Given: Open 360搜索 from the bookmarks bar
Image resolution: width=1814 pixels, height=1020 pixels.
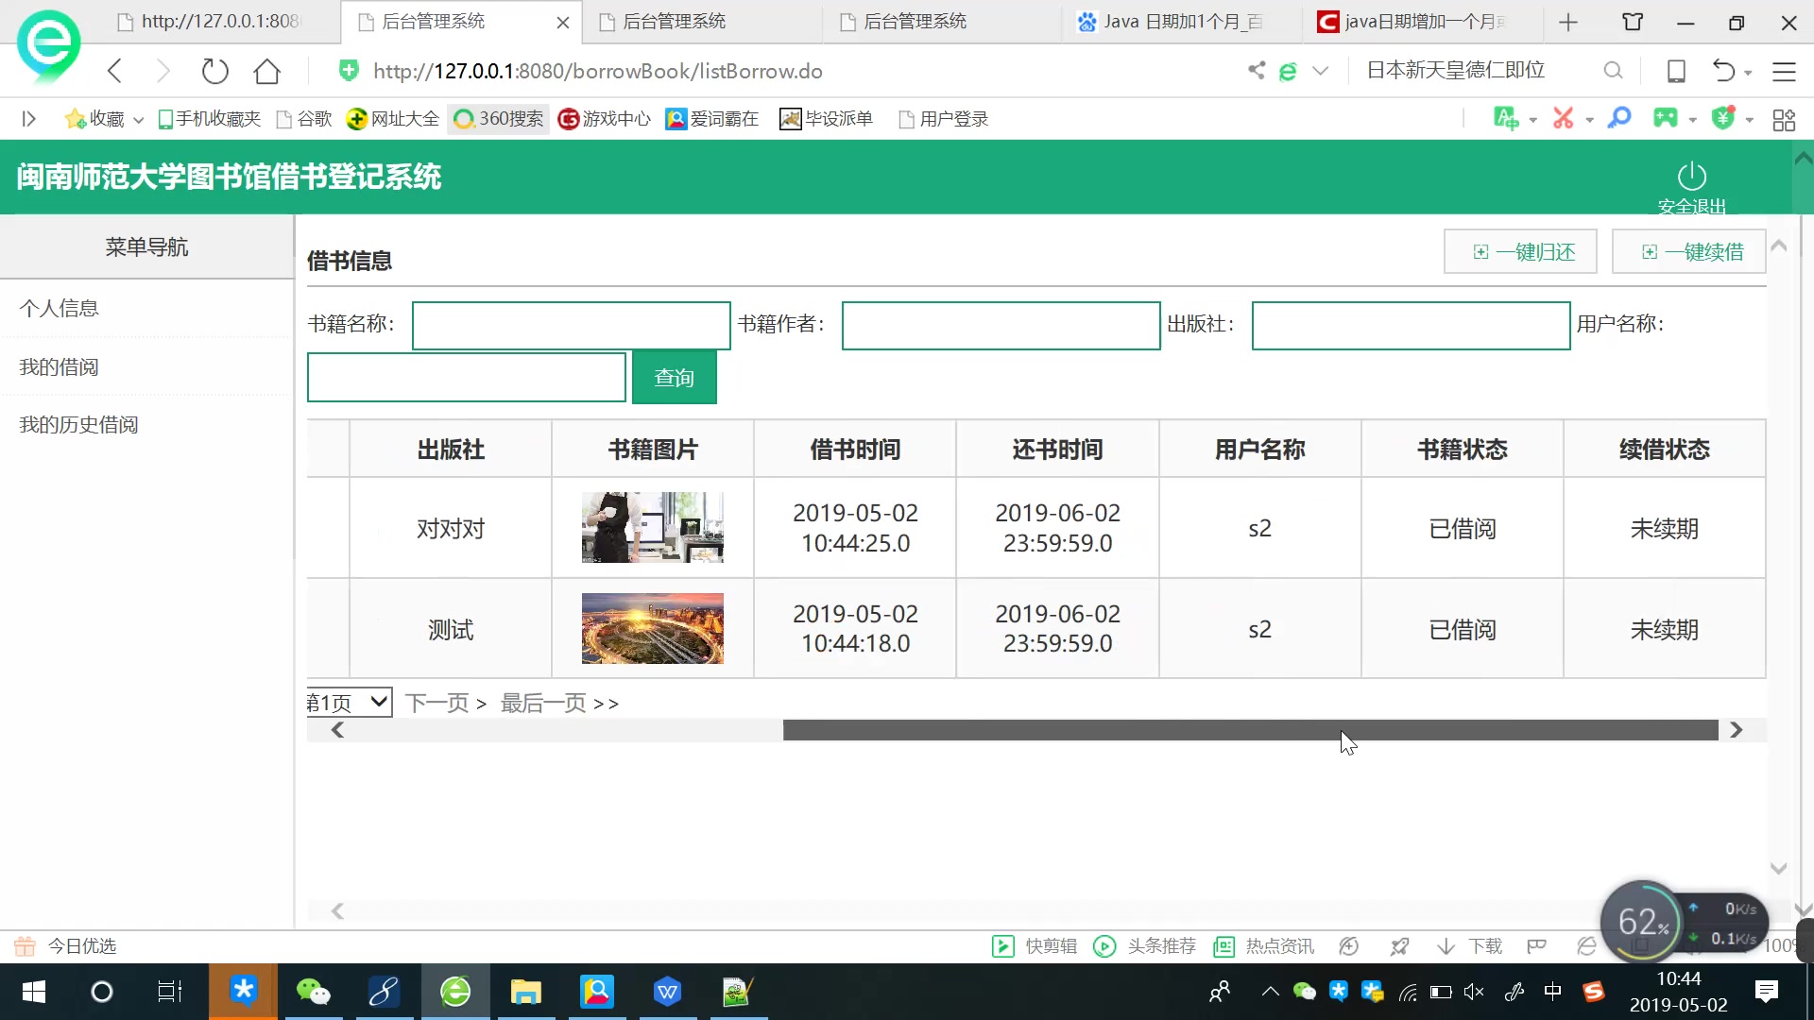Looking at the screenshot, I should point(498,119).
